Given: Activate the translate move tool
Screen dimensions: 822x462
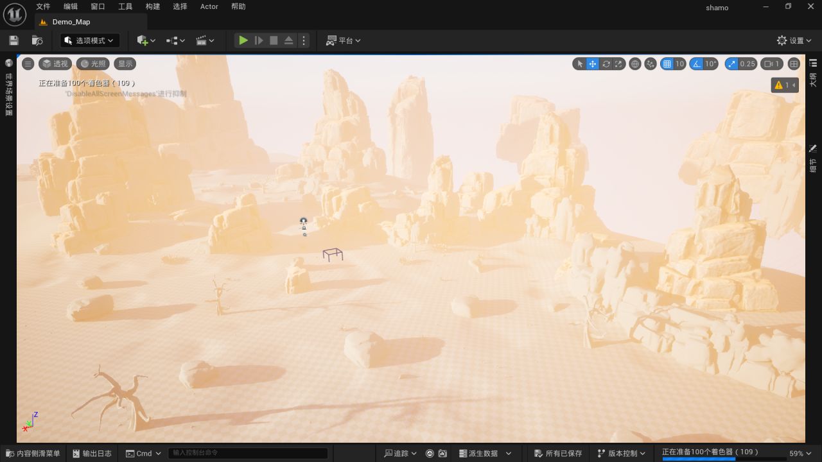Looking at the screenshot, I should coord(593,64).
